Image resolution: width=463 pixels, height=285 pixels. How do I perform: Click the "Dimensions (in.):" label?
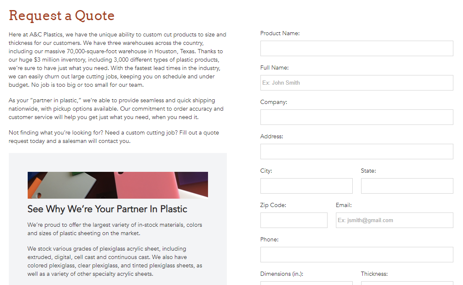pos(281,274)
